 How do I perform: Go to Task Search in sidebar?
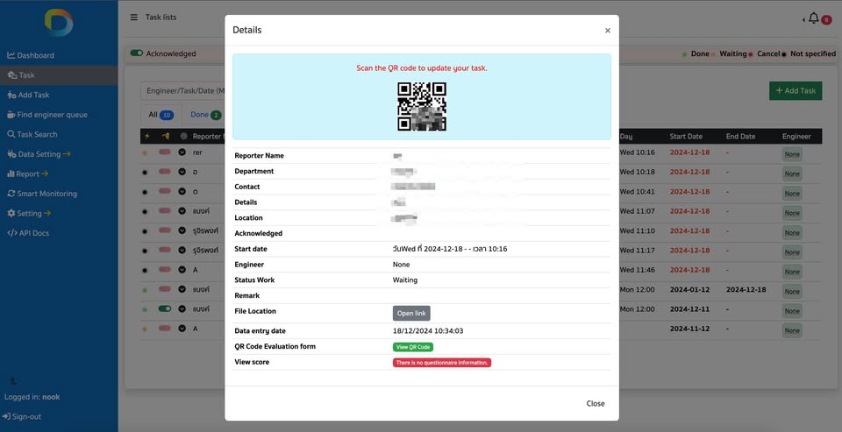point(32,134)
